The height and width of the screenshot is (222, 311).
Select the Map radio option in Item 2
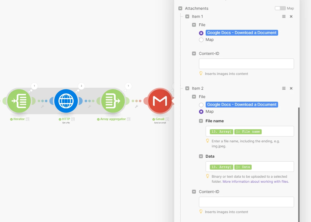tap(201, 112)
